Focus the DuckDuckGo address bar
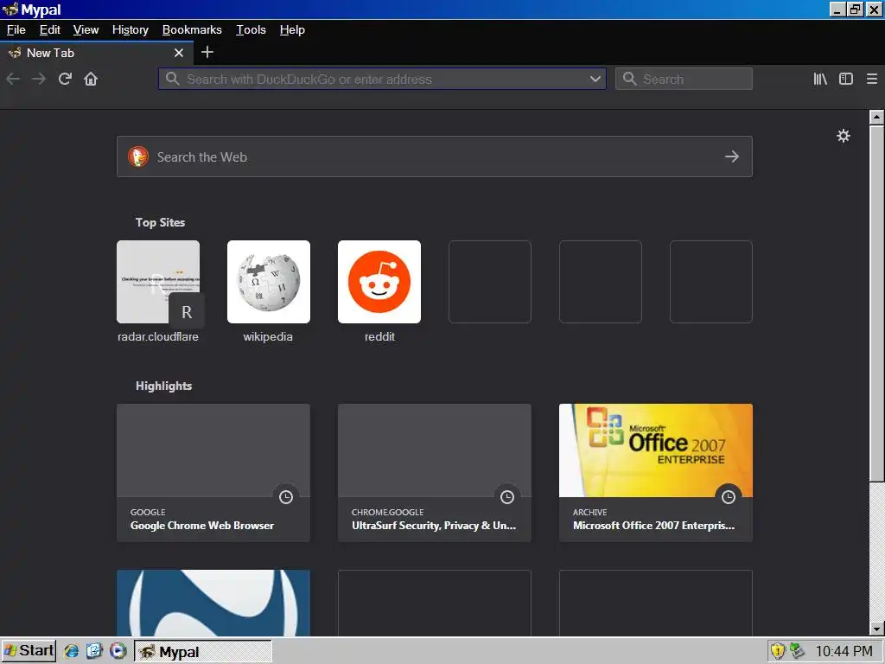885x664 pixels. pos(382,79)
